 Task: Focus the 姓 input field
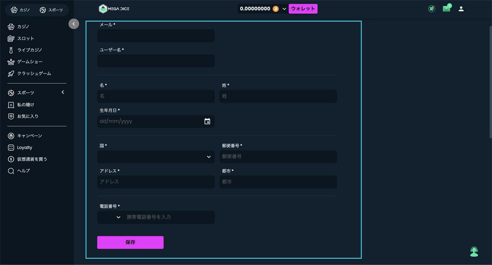coord(278,96)
